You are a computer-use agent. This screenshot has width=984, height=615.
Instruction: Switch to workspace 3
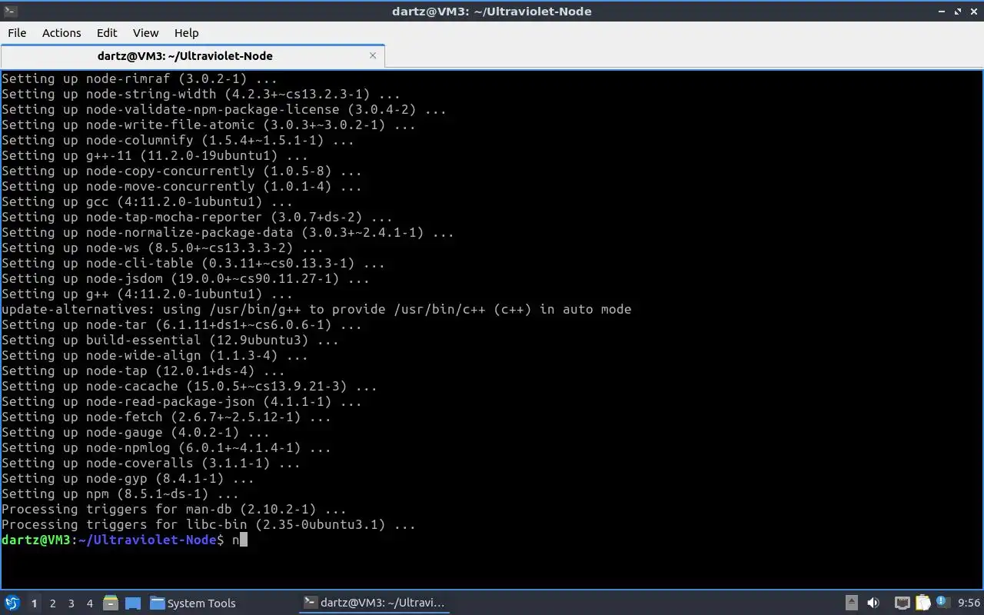[x=71, y=603]
